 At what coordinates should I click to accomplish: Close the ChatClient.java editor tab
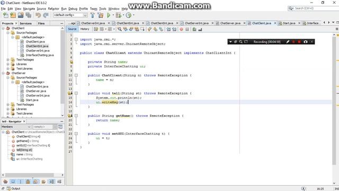click(275, 23)
